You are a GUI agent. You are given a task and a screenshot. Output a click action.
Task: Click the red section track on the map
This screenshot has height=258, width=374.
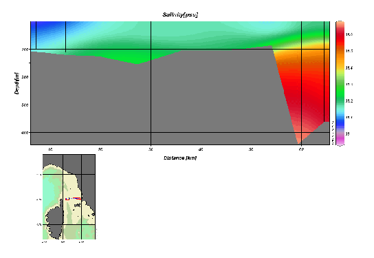click(x=74, y=199)
